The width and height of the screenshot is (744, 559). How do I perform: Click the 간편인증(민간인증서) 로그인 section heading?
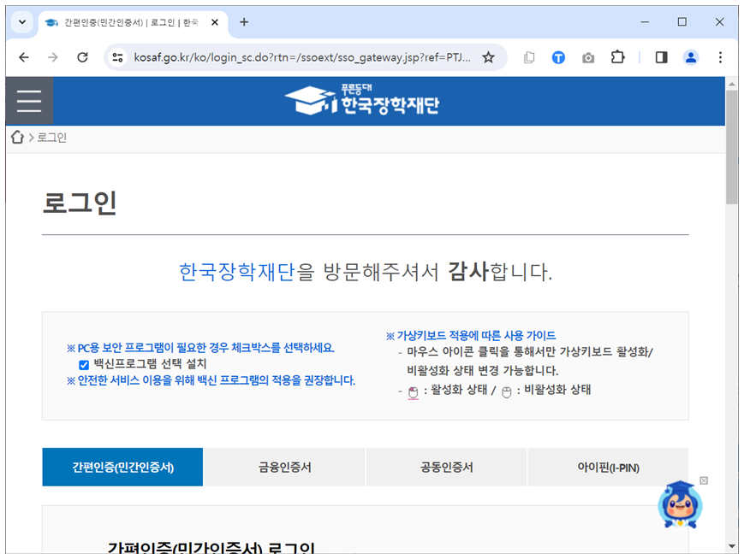pos(211,548)
